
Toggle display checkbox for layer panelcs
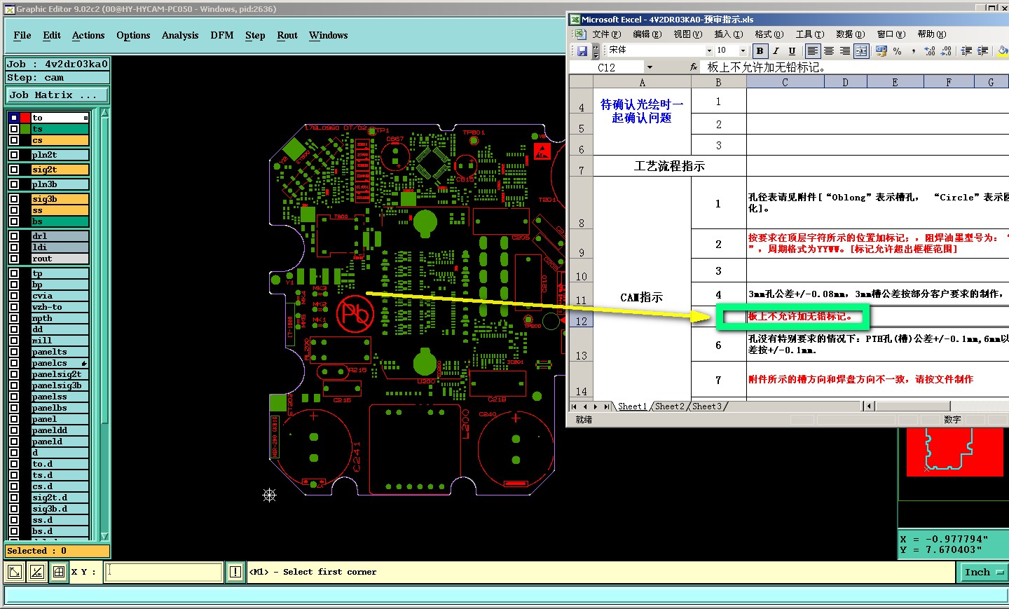tap(14, 363)
